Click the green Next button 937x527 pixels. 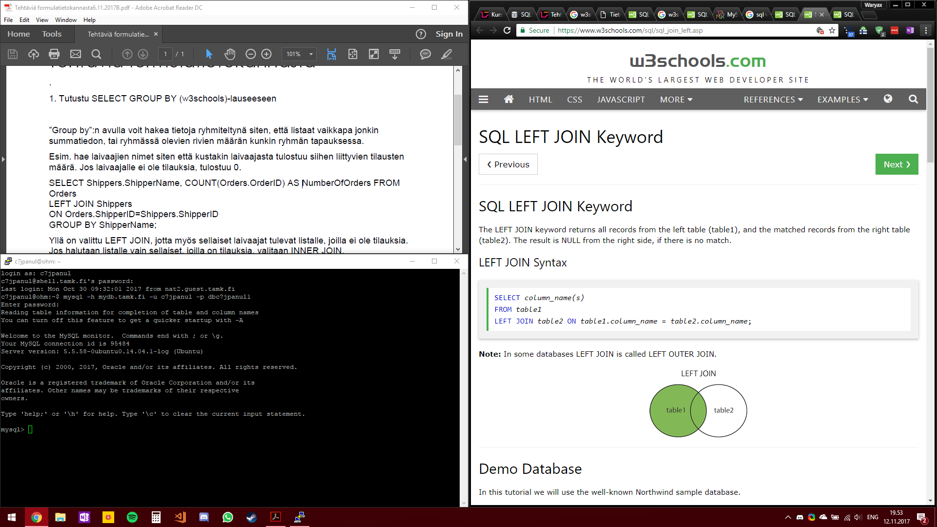click(896, 164)
